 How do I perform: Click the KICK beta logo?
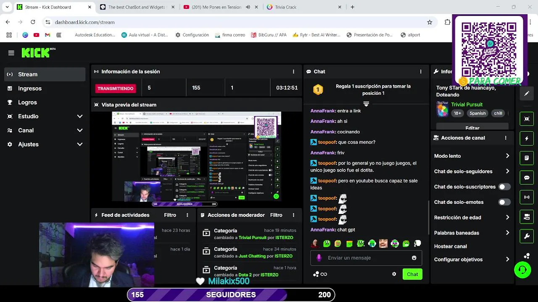pyautogui.click(x=39, y=52)
